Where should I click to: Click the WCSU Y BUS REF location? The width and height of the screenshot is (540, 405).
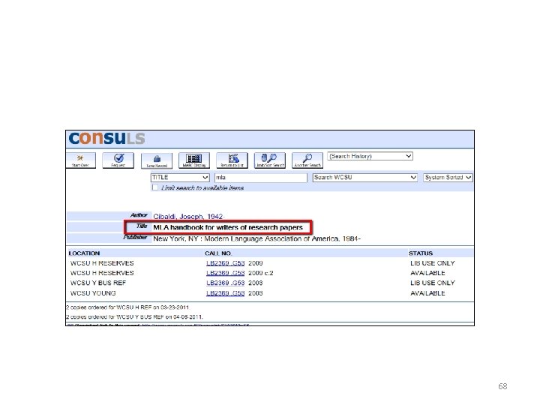98,283
